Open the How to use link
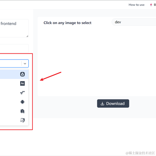 pos(136,5)
